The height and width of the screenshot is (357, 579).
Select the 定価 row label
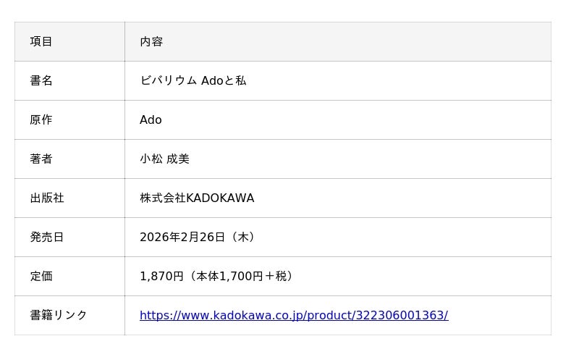coord(41,277)
